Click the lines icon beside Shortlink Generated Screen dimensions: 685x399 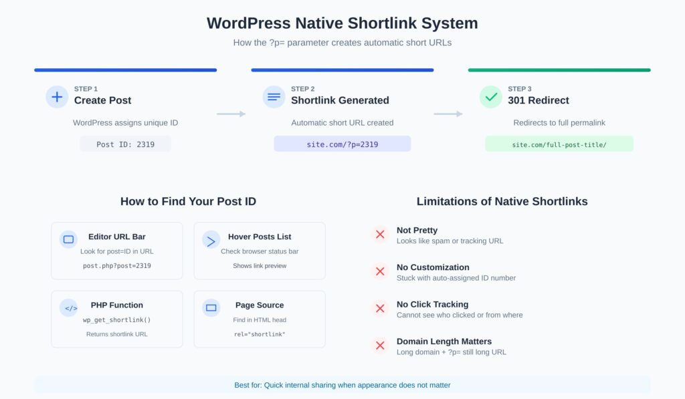[x=274, y=97]
